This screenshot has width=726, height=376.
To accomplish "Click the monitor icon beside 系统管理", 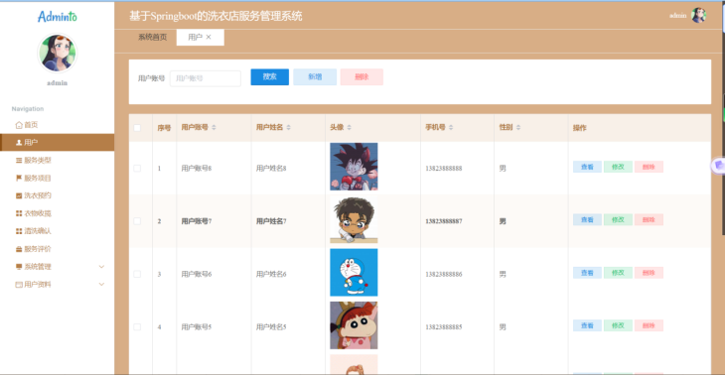I will (x=19, y=267).
